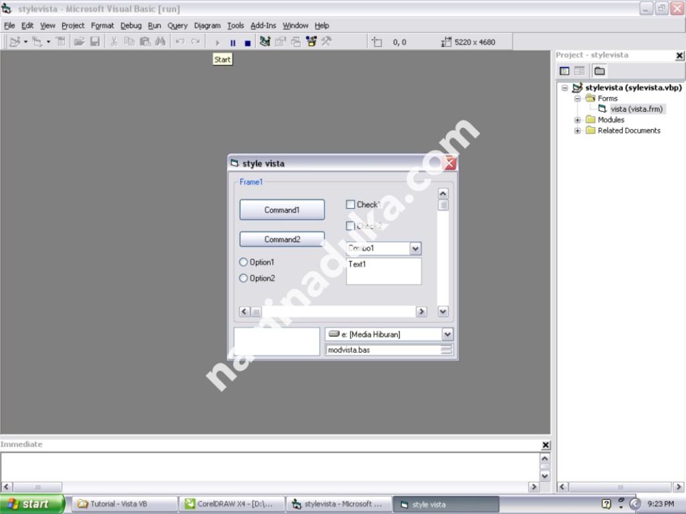Stop the running program with the End icon
The image size is (686, 514).
pyautogui.click(x=247, y=41)
